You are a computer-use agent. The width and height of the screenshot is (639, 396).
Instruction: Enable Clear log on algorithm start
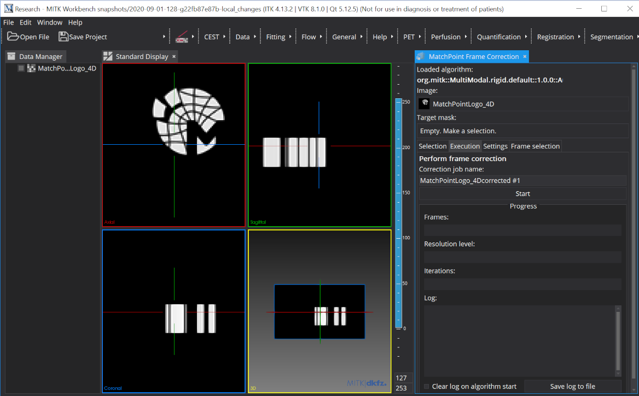(x=426, y=386)
